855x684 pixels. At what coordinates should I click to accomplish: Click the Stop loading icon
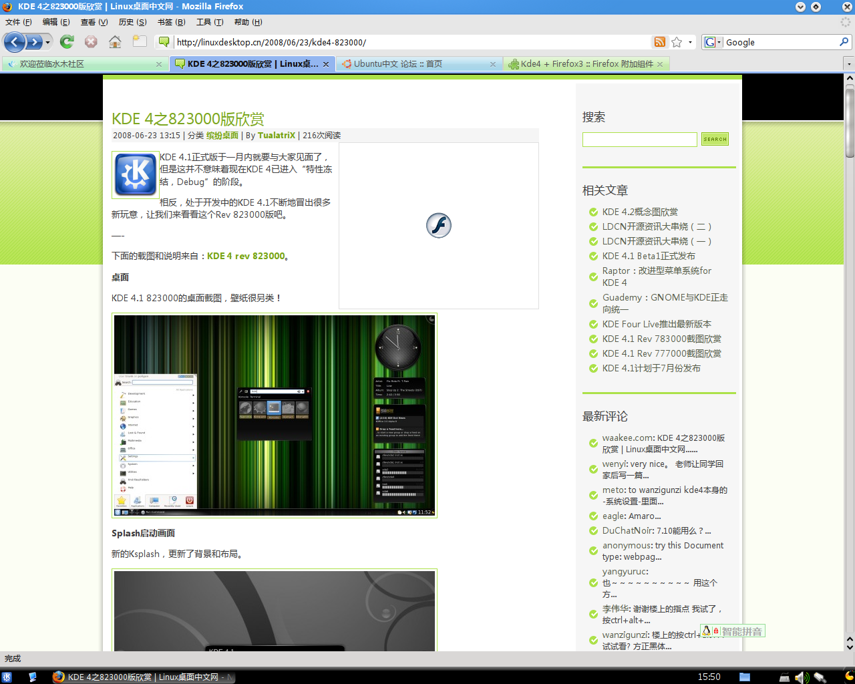click(91, 42)
